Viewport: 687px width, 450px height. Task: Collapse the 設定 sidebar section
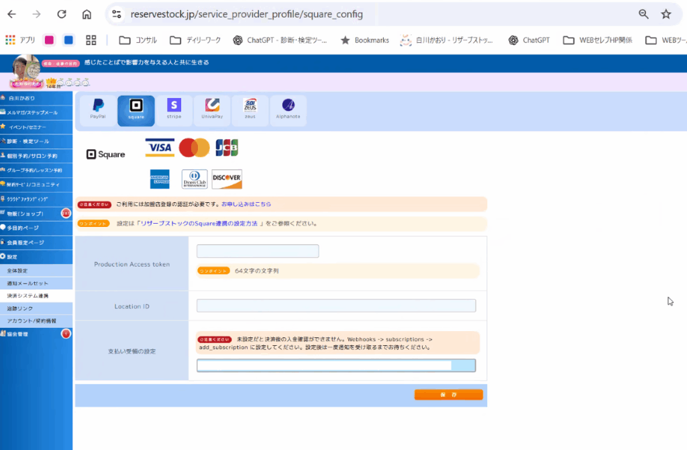[36, 257]
